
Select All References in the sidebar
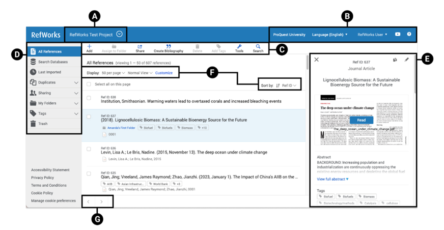(x=54, y=51)
